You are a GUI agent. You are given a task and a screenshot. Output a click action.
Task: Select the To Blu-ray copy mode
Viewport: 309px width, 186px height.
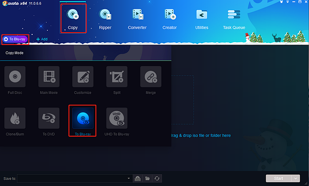pos(83,121)
